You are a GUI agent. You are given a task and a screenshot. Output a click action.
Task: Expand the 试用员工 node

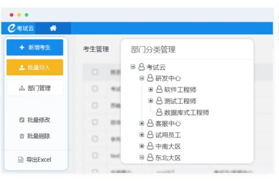tap(142, 135)
